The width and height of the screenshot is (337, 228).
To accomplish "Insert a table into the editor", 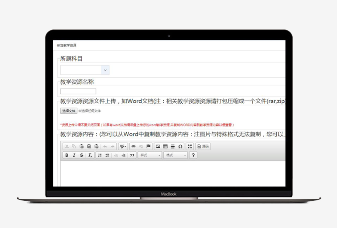I will pos(165,147).
